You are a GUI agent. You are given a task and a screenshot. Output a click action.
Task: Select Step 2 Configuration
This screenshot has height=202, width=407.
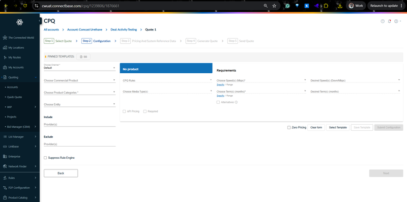click(x=96, y=41)
